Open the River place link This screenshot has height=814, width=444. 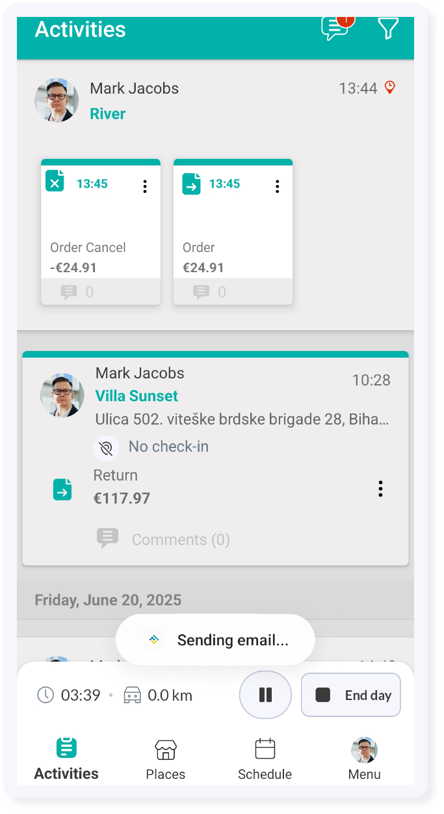point(107,114)
